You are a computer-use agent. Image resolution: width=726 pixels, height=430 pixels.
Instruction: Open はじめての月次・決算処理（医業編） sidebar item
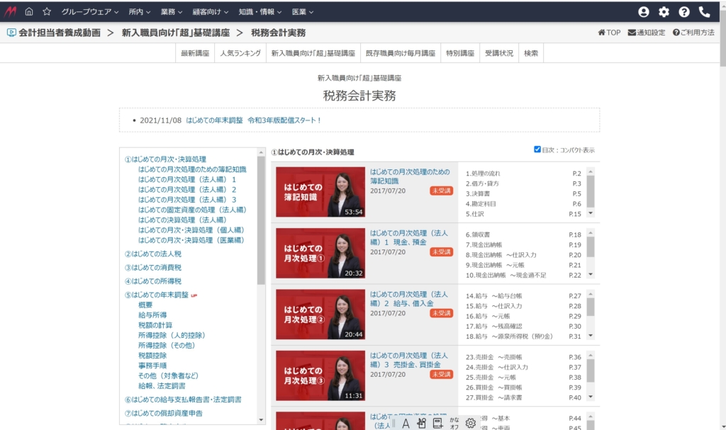pyautogui.click(x=191, y=240)
